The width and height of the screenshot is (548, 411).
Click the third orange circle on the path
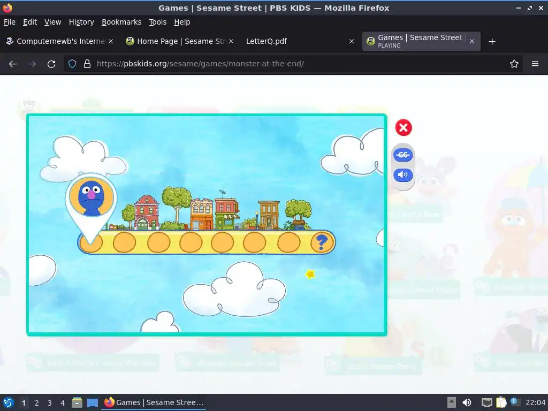coord(158,242)
